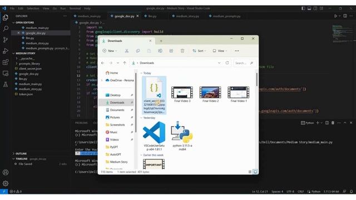Open the Extensions view icon

(x=6, y=62)
